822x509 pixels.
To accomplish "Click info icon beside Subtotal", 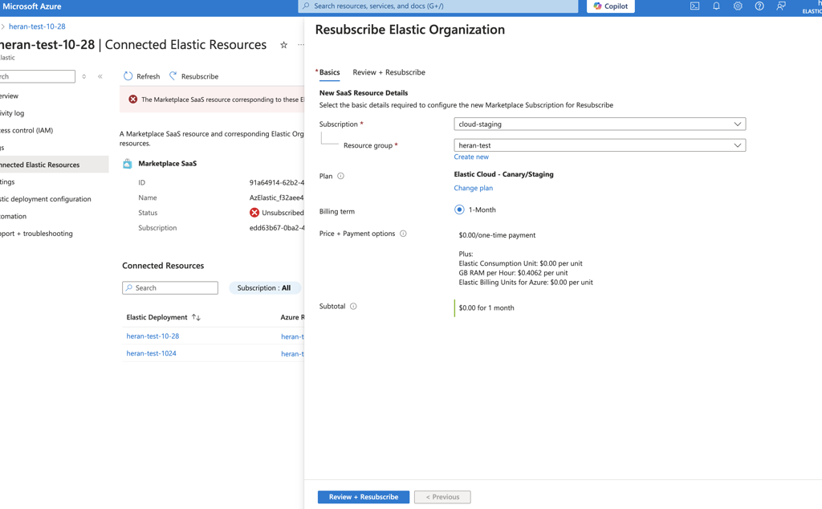I will click(x=353, y=307).
